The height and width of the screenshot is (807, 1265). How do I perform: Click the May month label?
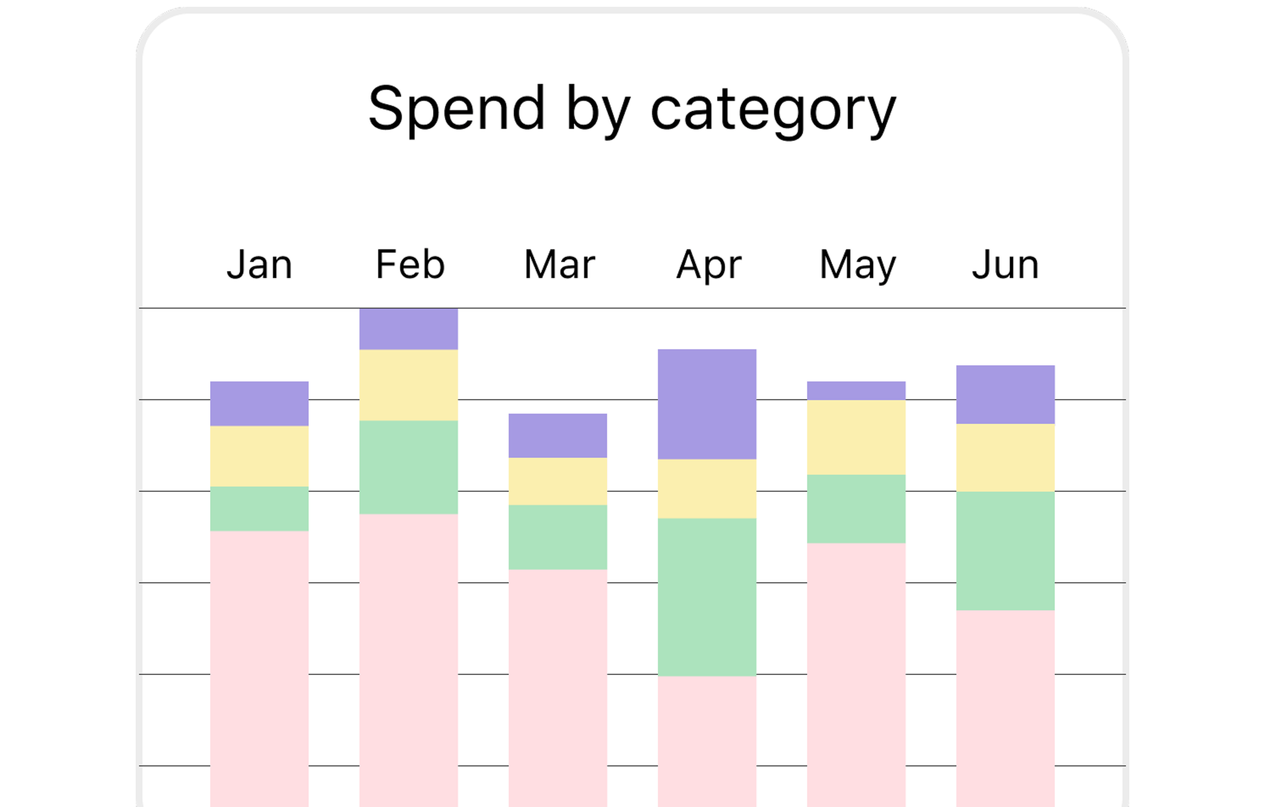click(x=857, y=265)
